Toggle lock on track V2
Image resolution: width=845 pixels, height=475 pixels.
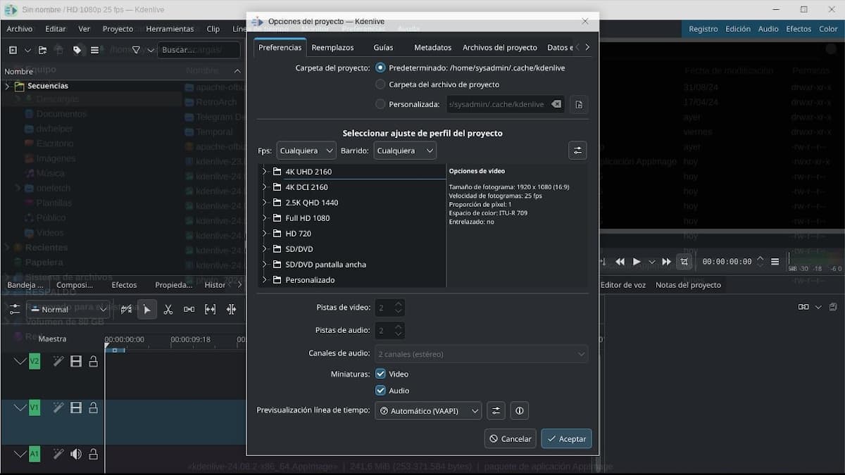(x=93, y=362)
